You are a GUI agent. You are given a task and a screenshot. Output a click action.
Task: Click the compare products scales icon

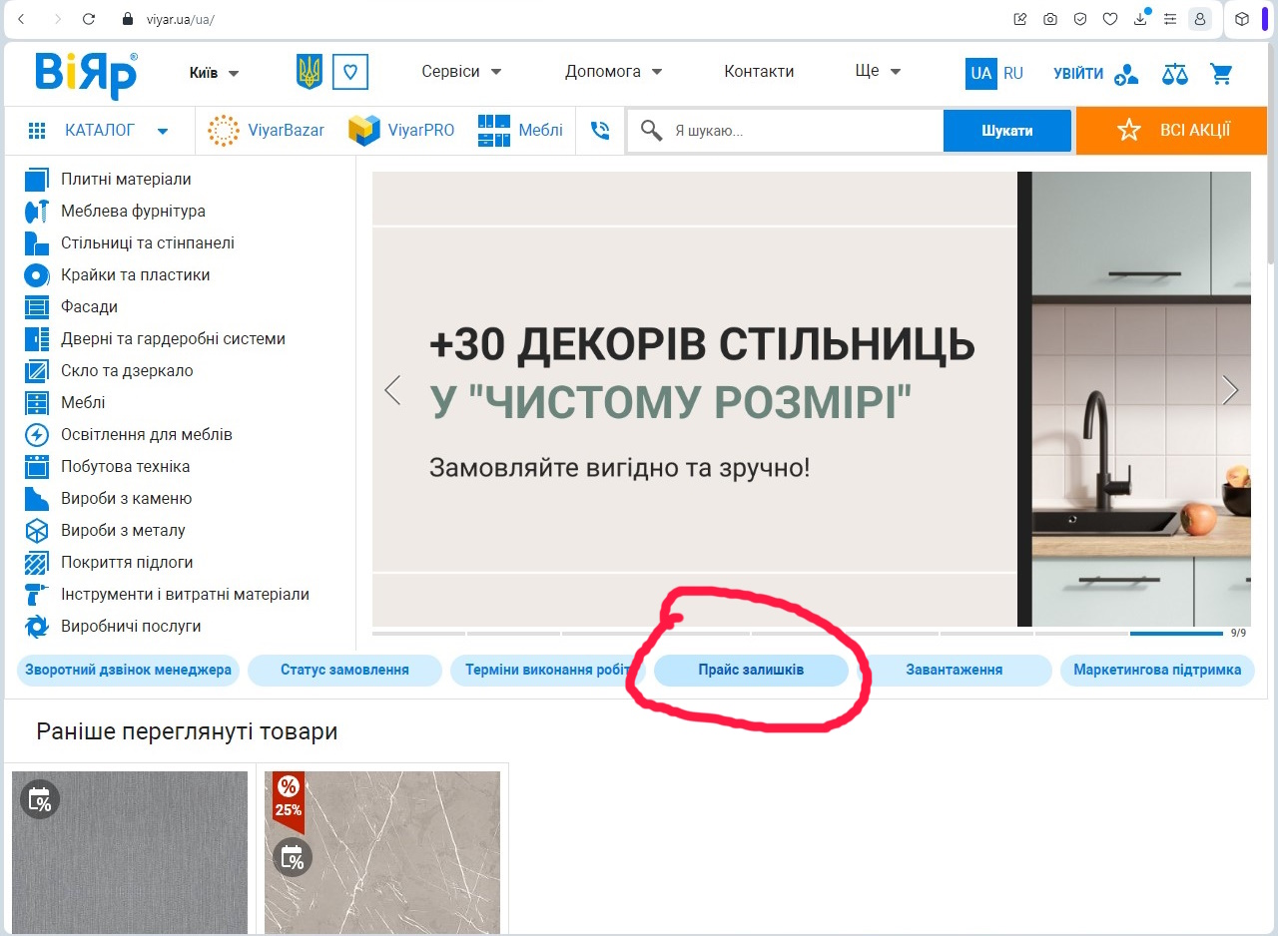[x=1175, y=74]
